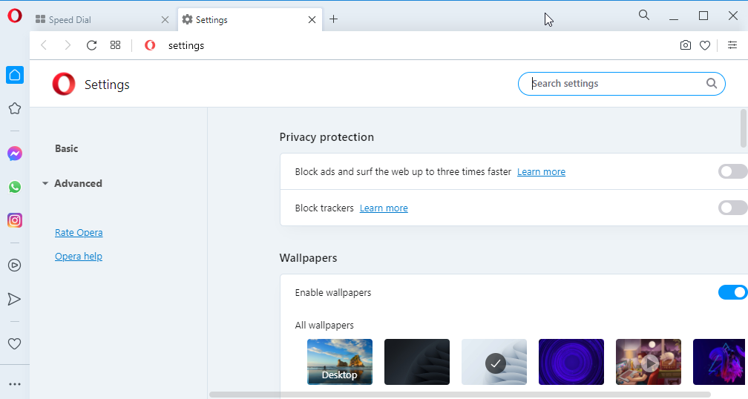This screenshot has height=399, width=748.
Task: Go back to previous page
Action: click(x=44, y=45)
